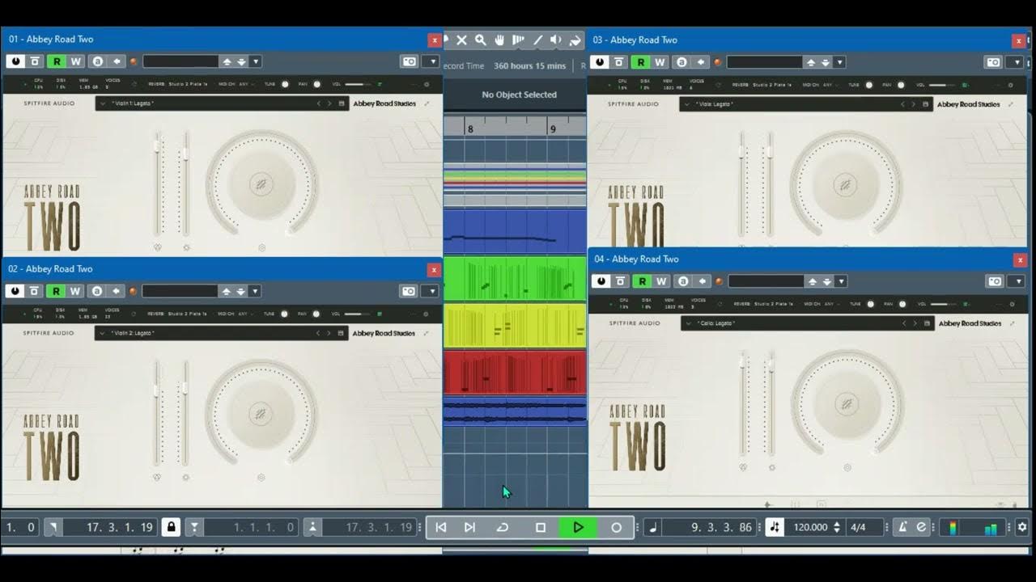The height and width of the screenshot is (582, 1036).
Task: Adjust the 120.000 tempo stepper arrows
Action: click(x=837, y=527)
